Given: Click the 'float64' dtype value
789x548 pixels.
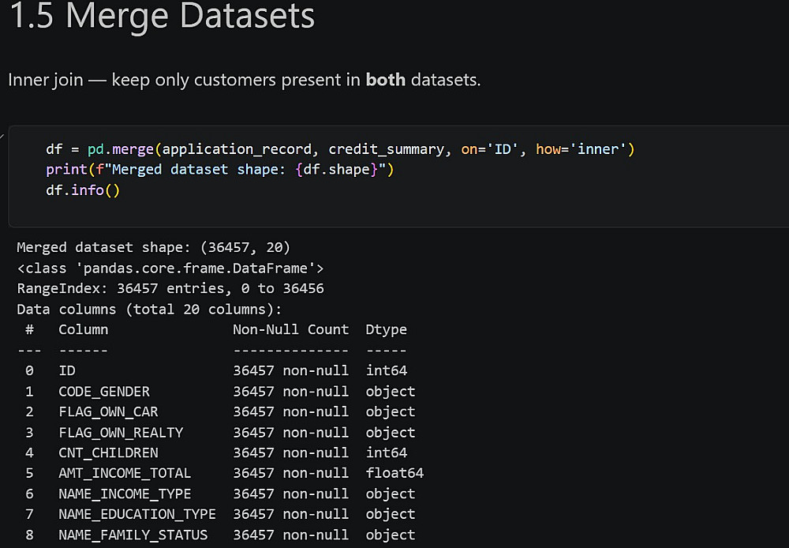Looking at the screenshot, I should [x=394, y=473].
